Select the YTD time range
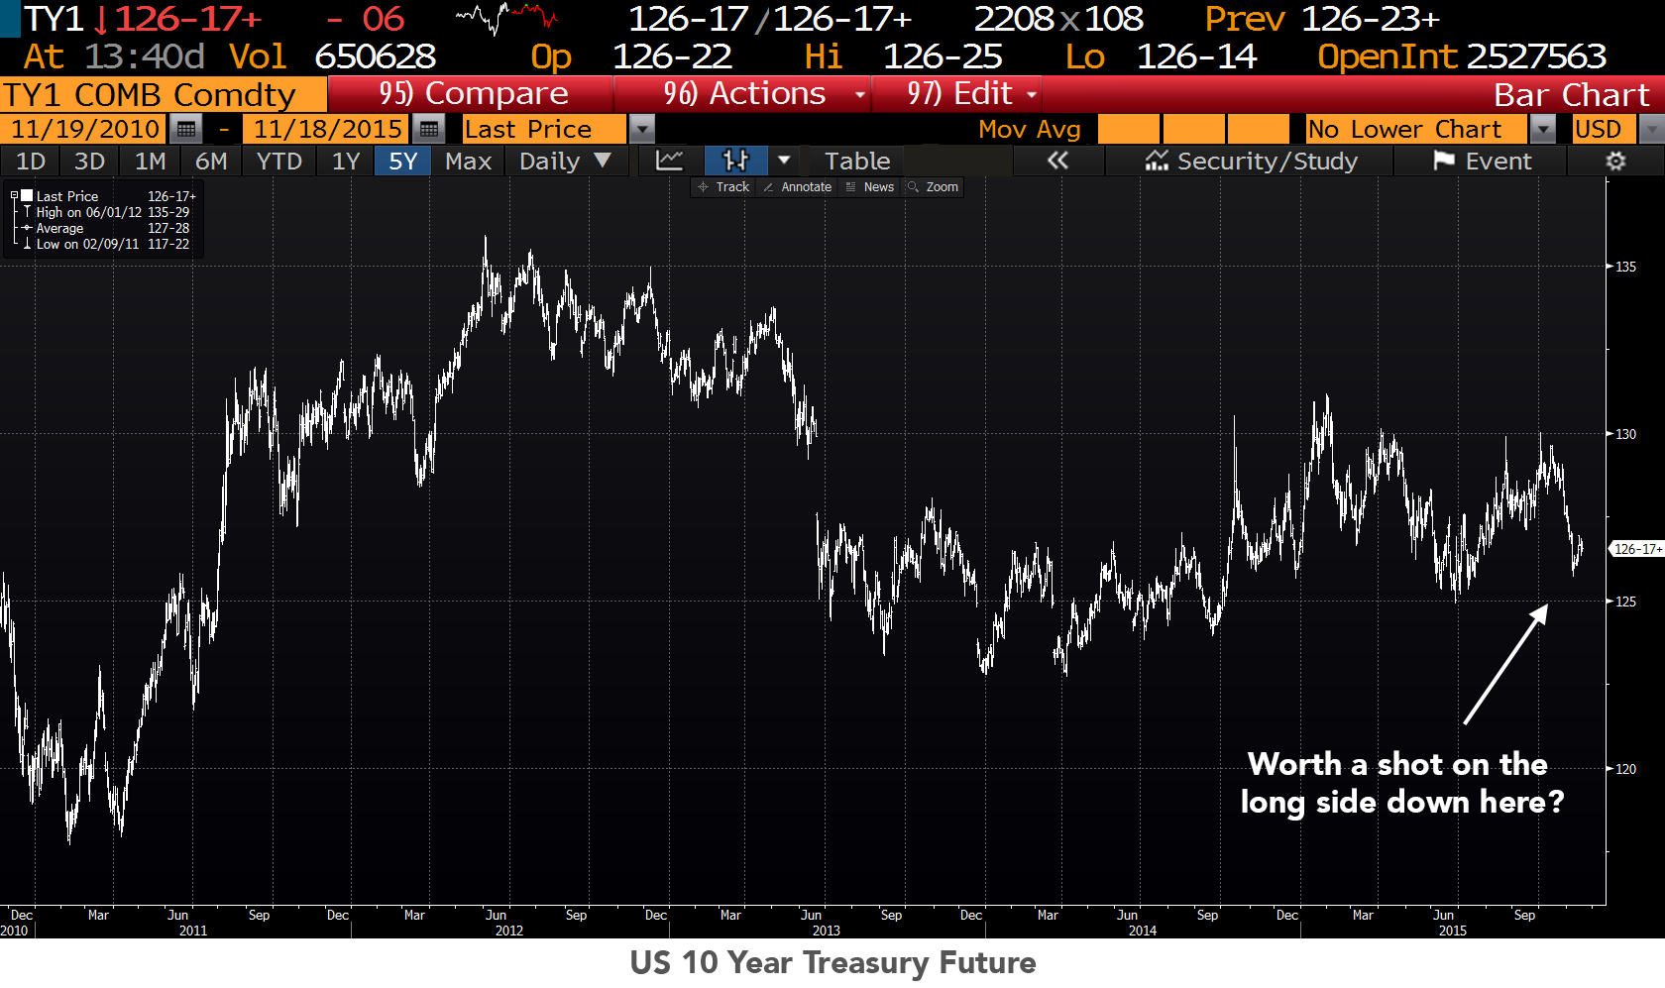This screenshot has width=1665, height=988. point(278,161)
